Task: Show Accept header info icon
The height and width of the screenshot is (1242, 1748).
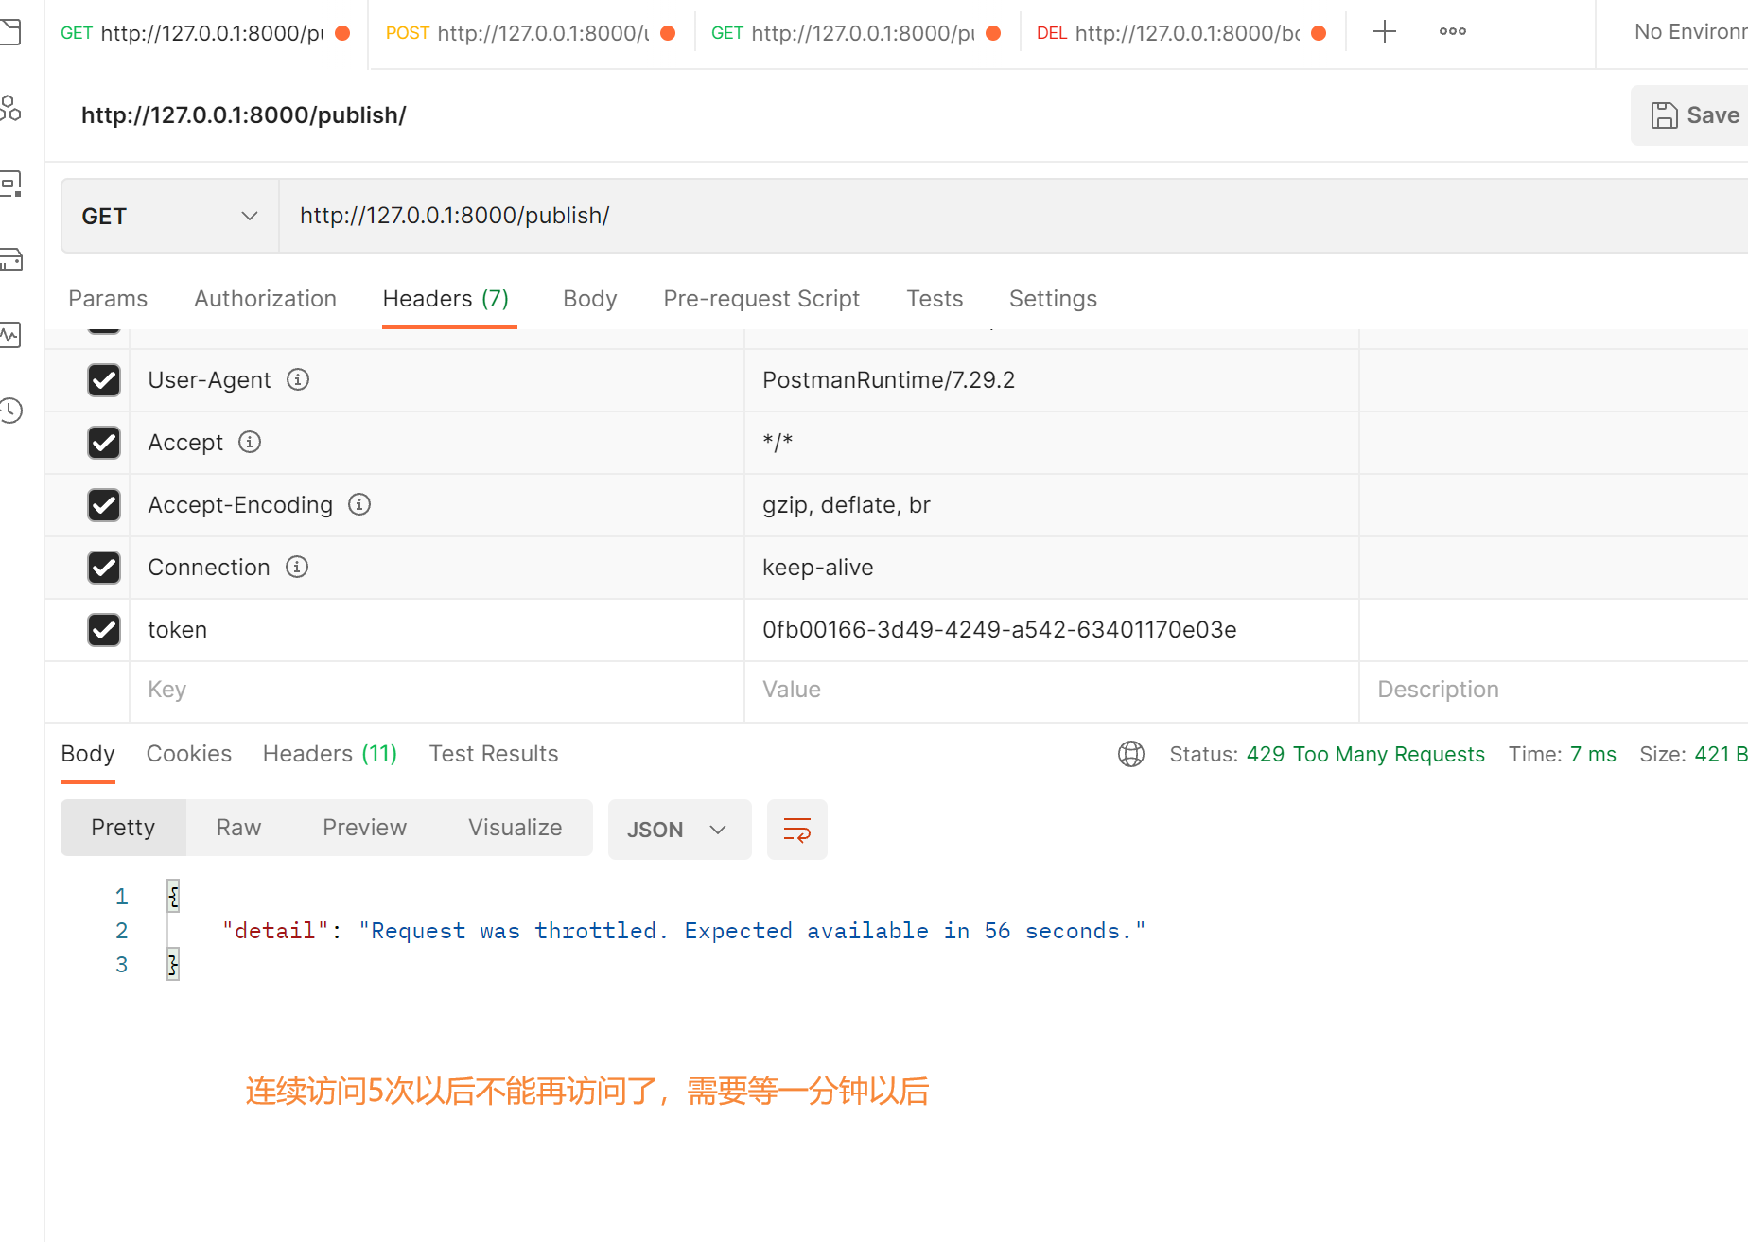Action: pyautogui.click(x=250, y=442)
